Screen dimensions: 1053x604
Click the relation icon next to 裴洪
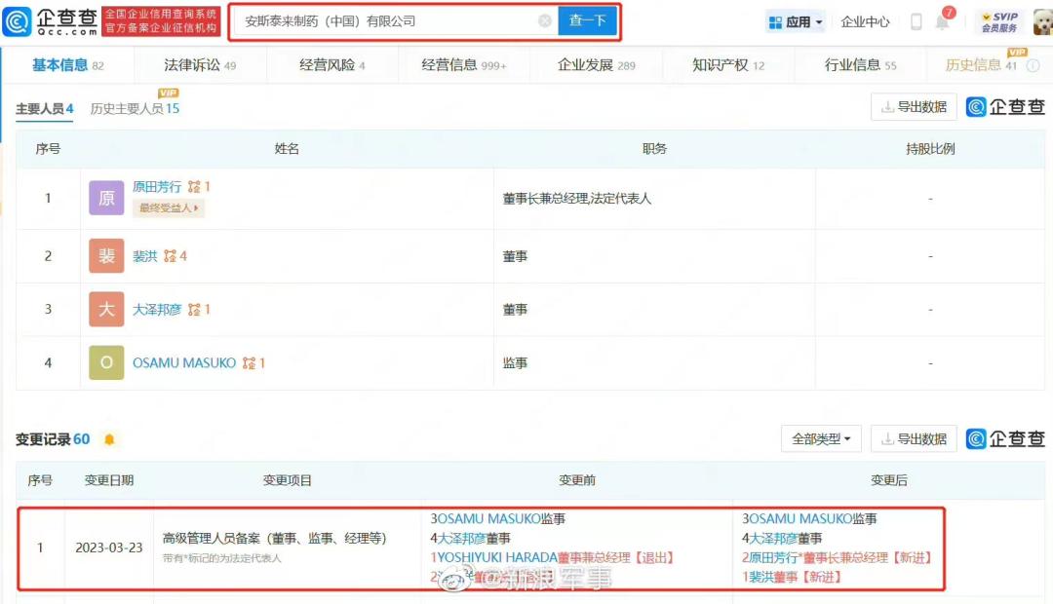click(x=171, y=256)
